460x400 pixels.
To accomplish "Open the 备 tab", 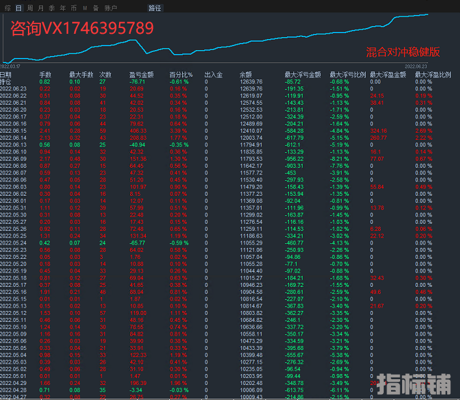I will (96, 8).
